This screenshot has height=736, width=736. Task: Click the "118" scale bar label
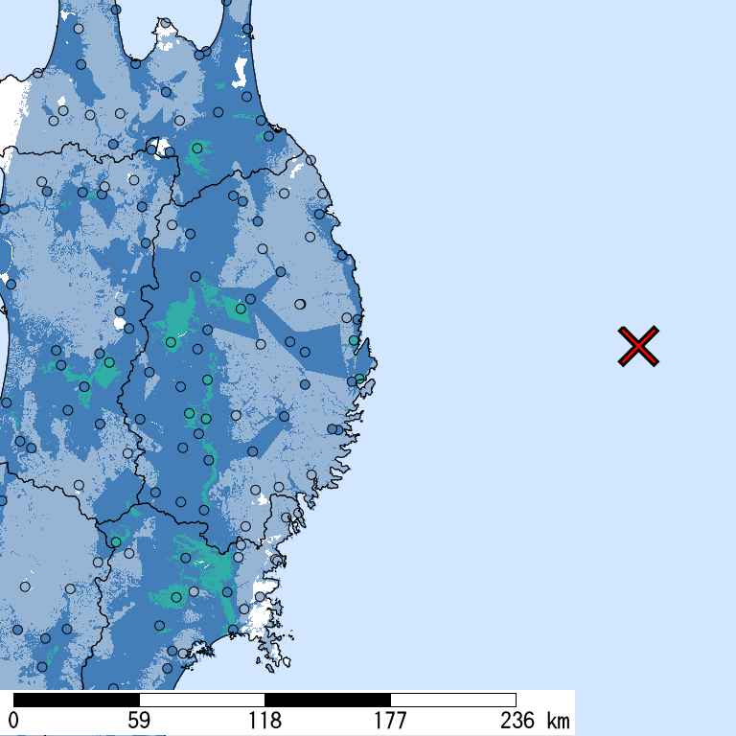pyautogui.click(x=264, y=721)
